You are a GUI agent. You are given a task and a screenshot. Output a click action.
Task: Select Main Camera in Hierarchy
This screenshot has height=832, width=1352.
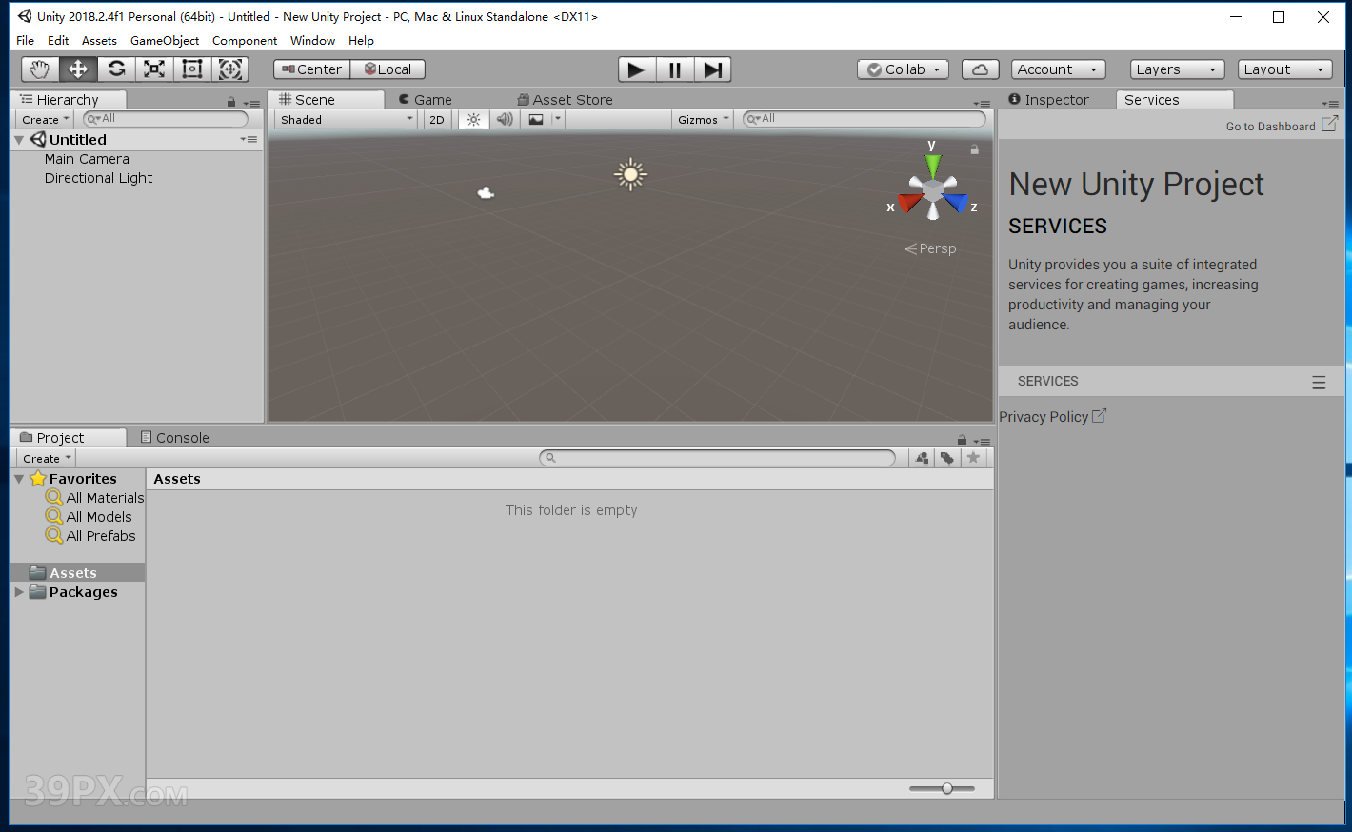click(87, 159)
